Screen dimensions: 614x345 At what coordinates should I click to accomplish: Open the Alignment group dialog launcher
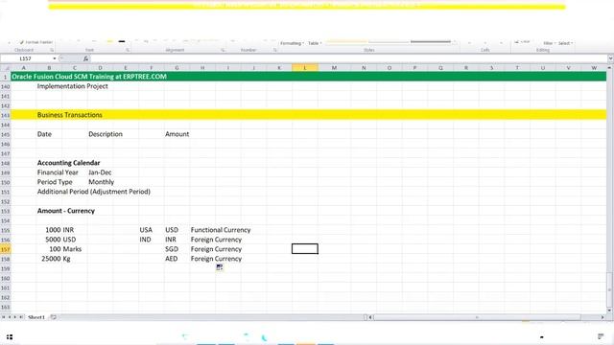[223, 50]
